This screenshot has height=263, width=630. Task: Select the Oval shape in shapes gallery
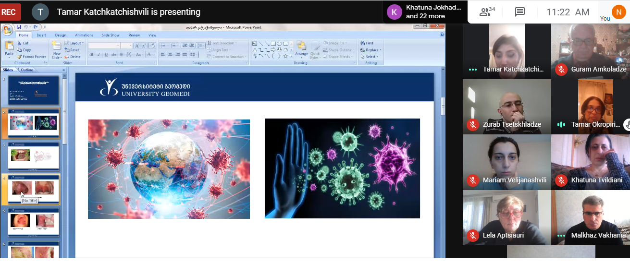coord(279,44)
